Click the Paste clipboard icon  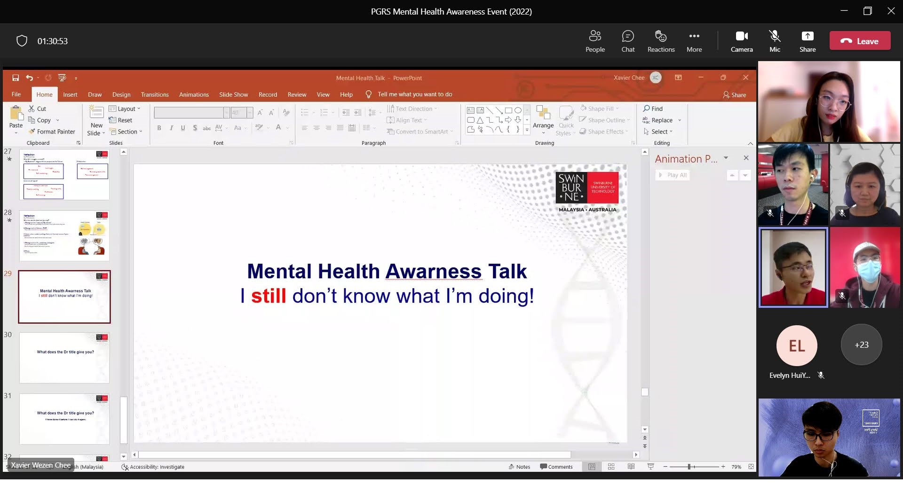point(16,114)
